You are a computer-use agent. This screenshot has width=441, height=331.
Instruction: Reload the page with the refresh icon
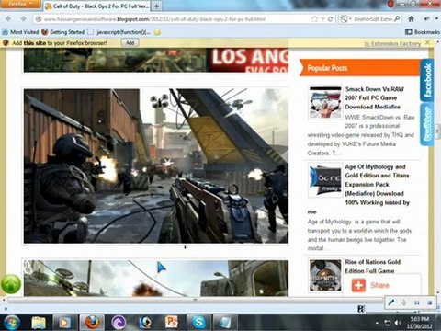pos(330,19)
